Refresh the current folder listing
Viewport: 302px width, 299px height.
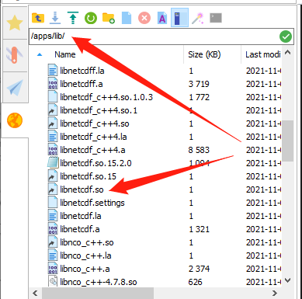pos(91,18)
